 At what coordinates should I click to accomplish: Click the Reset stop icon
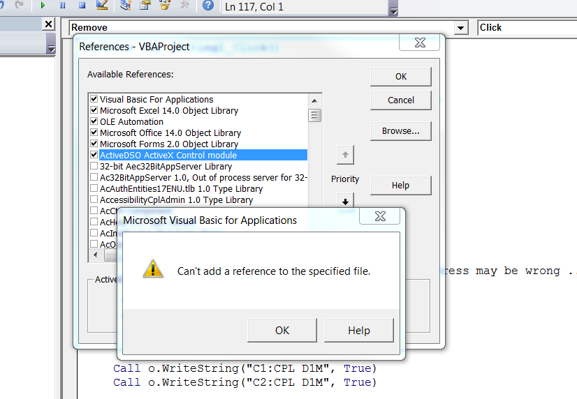[82, 6]
